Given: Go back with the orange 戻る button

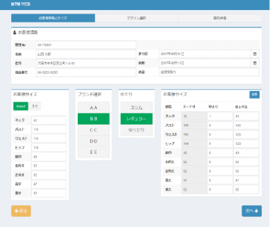Looking at the screenshot, I should coord(21,211).
